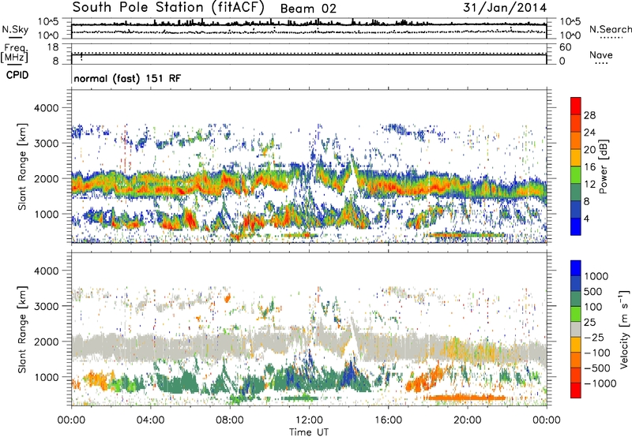Click the 'South Pole Station (fitACF)' title
Image resolution: width=632 pixels, height=437 pixels.
click(x=168, y=8)
